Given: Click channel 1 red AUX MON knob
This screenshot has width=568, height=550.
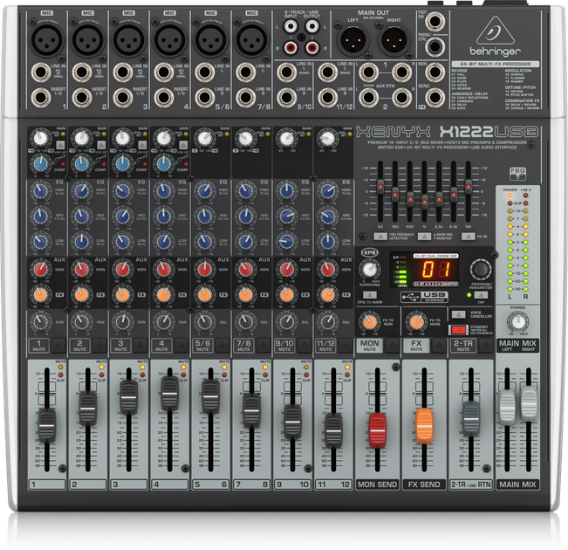Looking at the screenshot, I should pyautogui.click(x=40, y=270).
